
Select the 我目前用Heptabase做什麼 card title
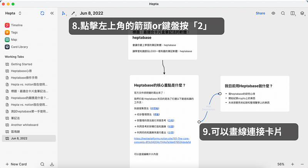248,86
